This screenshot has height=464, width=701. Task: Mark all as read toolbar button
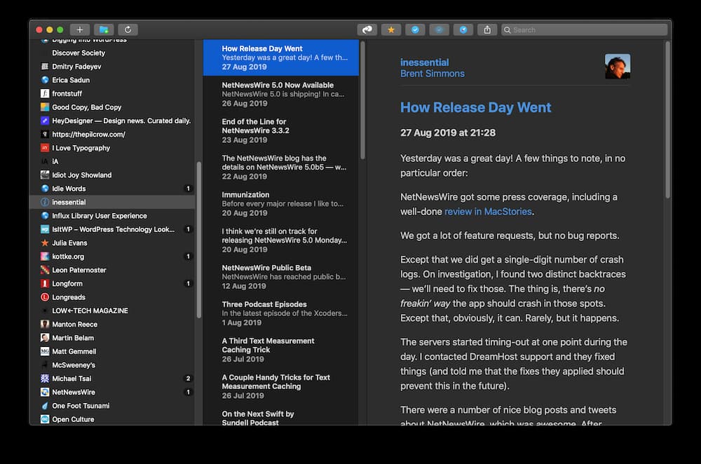click(x=367, y=29)
